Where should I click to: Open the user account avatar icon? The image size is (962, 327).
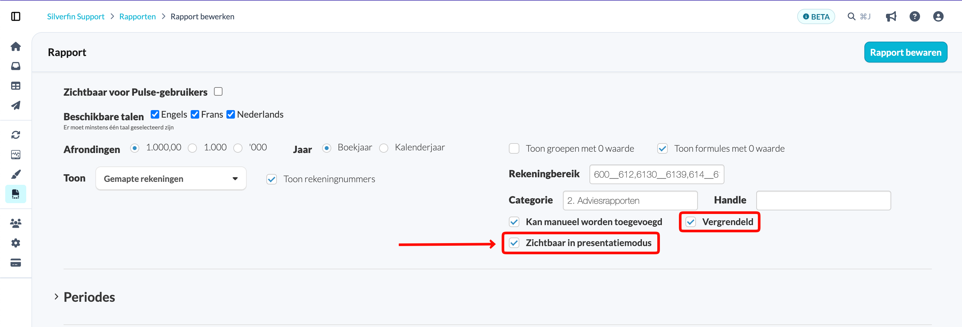coord(938,16)
